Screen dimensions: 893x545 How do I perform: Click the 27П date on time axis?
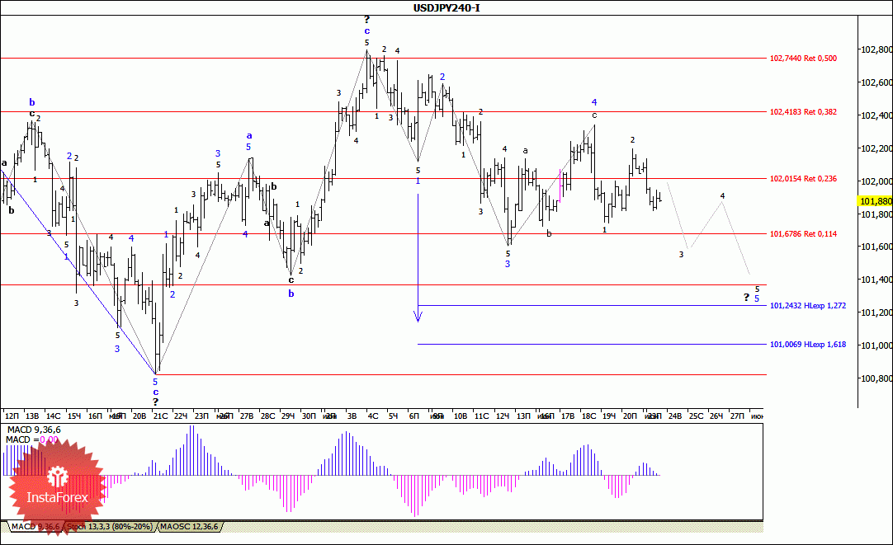click(x=738, y=416)
